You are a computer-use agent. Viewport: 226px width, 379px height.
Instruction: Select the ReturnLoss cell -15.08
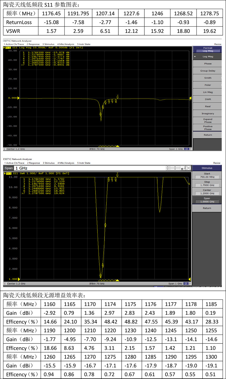pos(51,22)
